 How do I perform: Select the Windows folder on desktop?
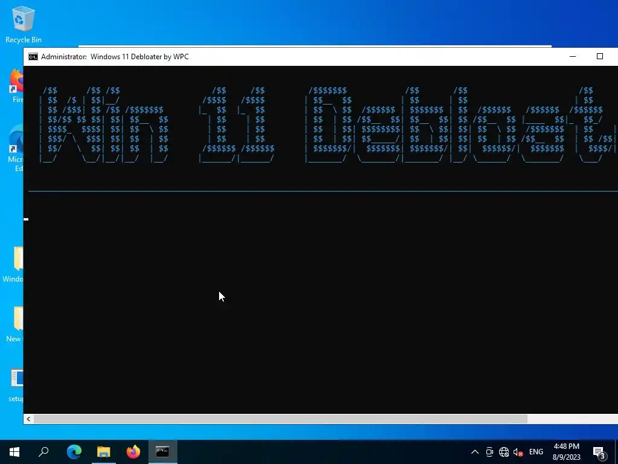click(x=13, y=265)
